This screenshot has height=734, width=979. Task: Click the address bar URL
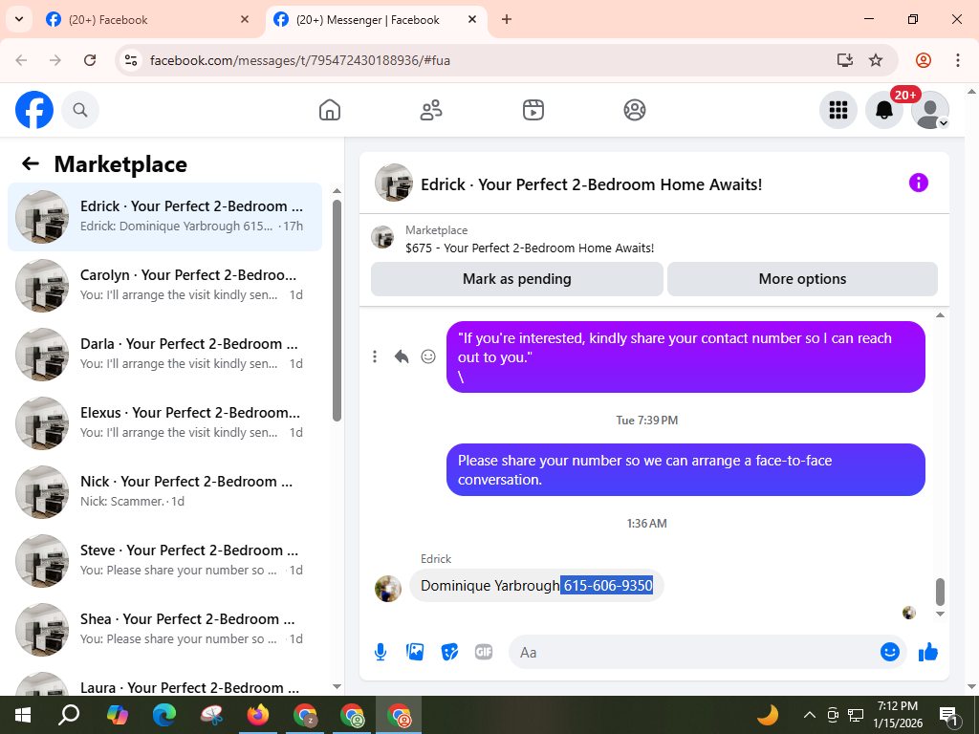(x=299, y=60)
